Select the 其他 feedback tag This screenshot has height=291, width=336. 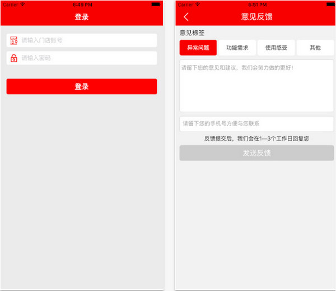pyautogui.click(x=315, y=48)
